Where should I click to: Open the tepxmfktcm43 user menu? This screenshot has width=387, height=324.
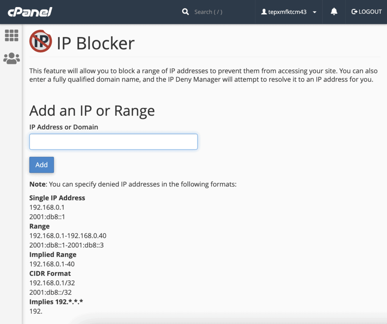tap(288, 12)
